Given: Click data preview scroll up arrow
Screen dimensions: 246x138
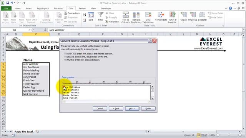Looking at the screenshot, I should (152, 87).
